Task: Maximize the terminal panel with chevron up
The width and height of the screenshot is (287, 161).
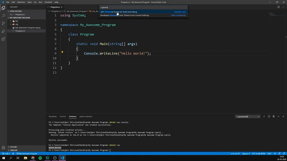Action: point(278,116)
